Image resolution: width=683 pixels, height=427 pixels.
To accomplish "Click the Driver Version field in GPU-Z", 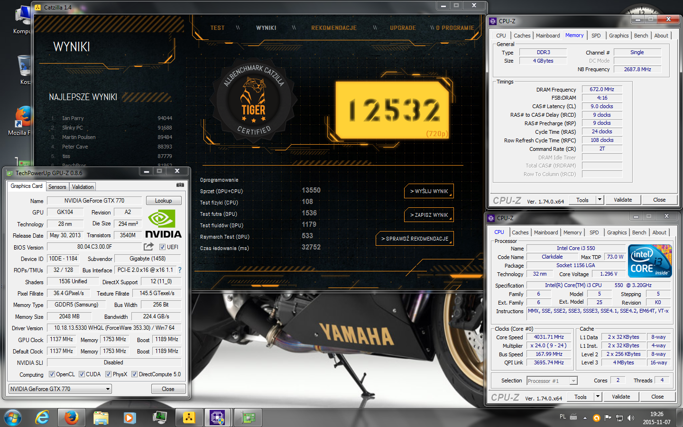I will coord(114,328).
